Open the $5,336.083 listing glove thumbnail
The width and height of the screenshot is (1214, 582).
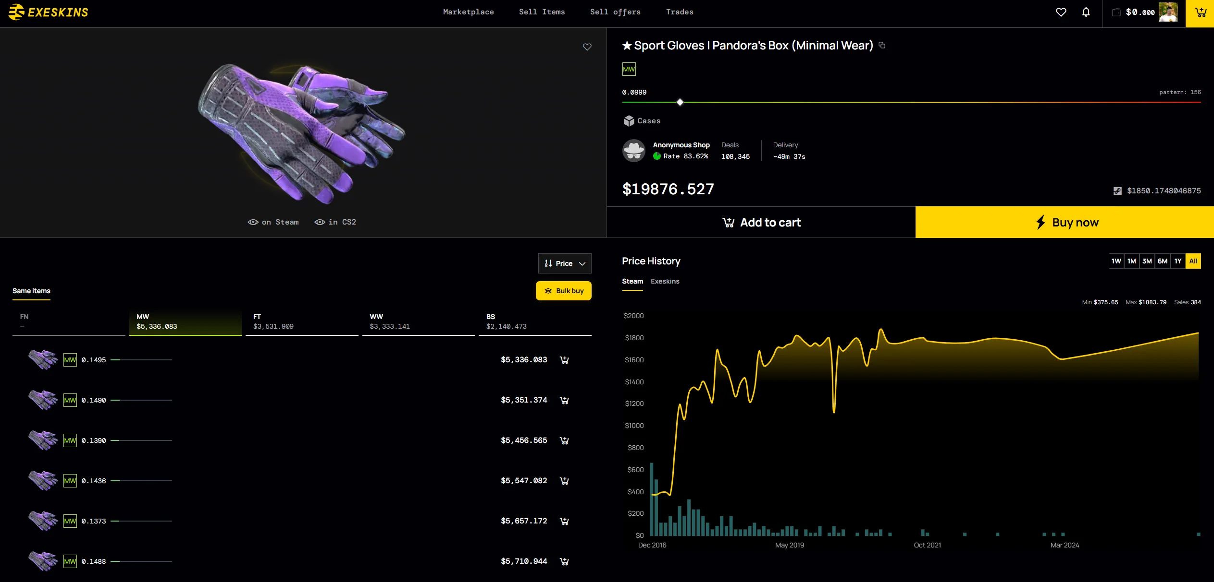(43, 360)
